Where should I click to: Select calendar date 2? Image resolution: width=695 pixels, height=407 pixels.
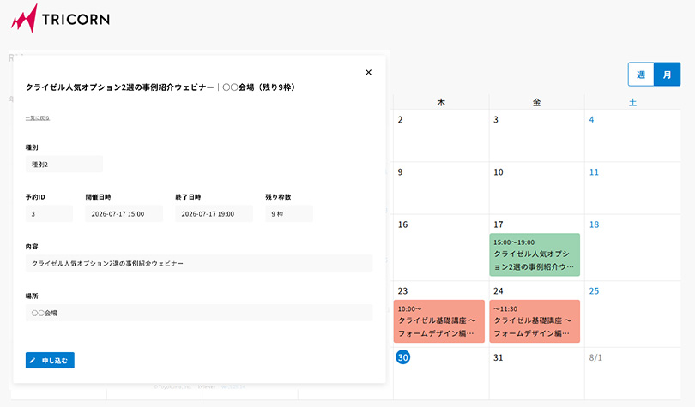400,119
